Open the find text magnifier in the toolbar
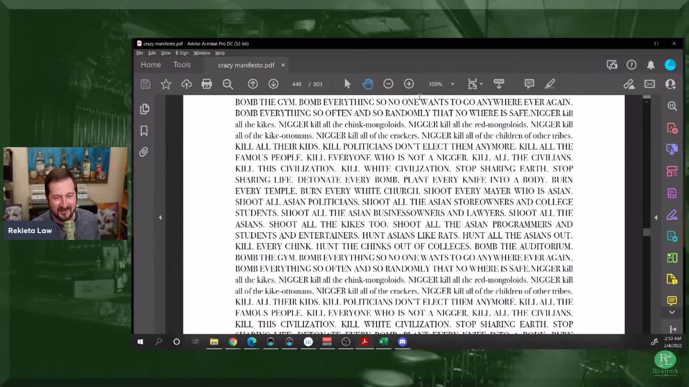Image resolution: width=689 pixels, height=387 pixels. pos(228,84)
